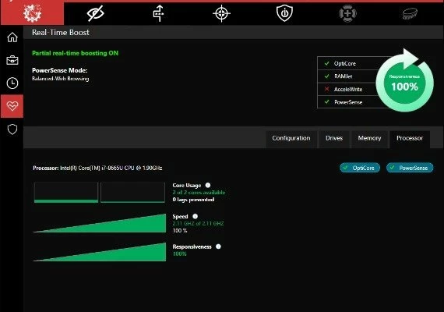Click 'Partial real-time boosting ON' text
Viewport: 444px width, 312px height.
coord(75,53)
